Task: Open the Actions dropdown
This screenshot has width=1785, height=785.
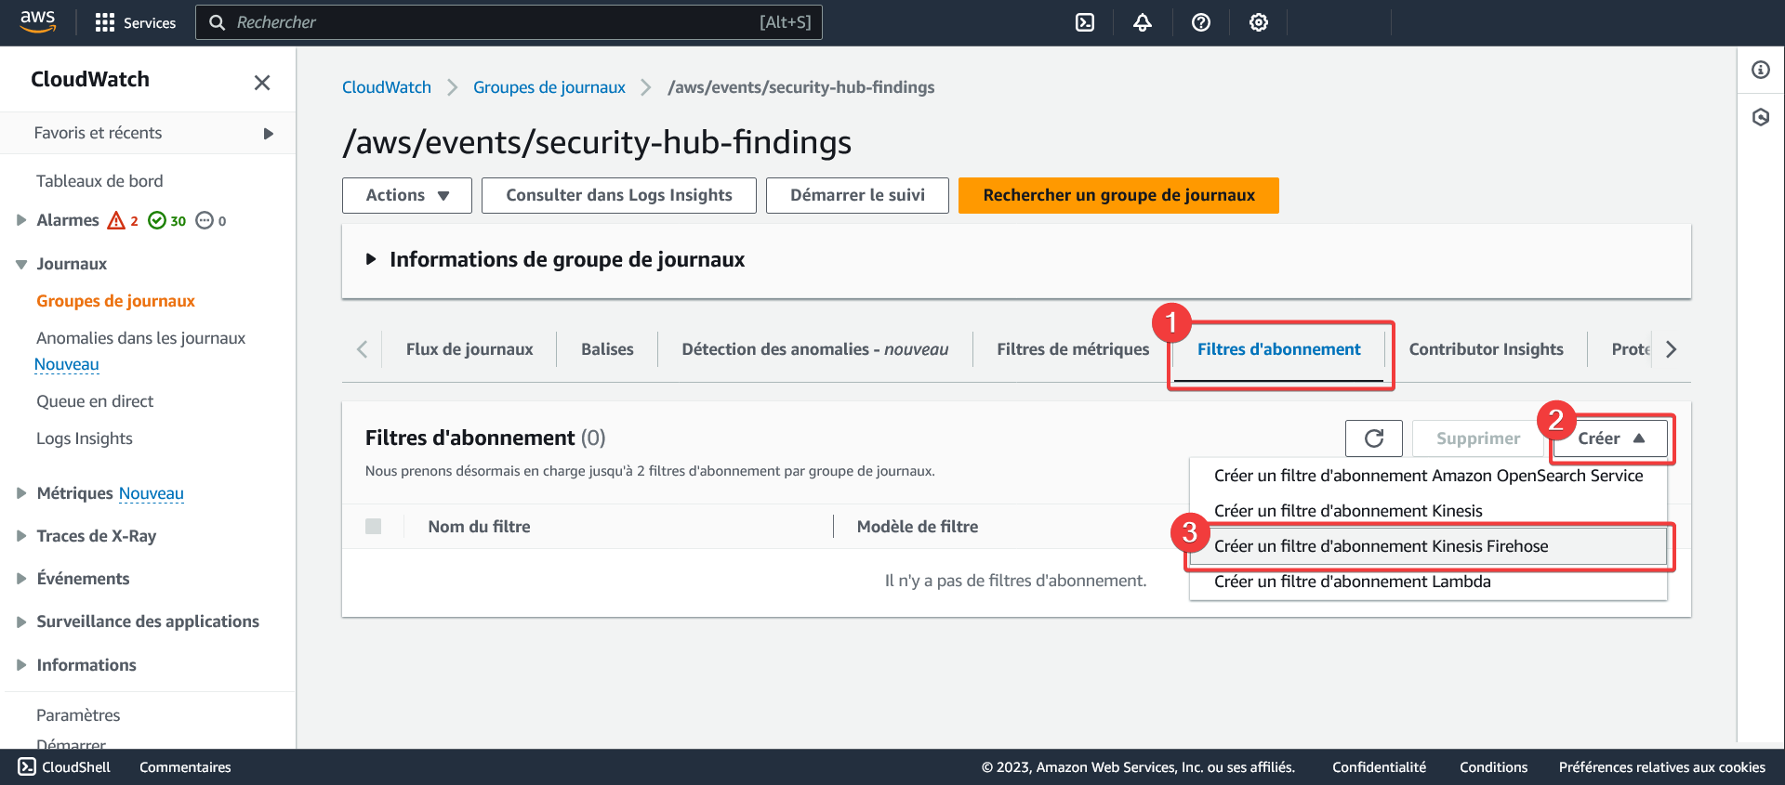Action: coord(407,195)
